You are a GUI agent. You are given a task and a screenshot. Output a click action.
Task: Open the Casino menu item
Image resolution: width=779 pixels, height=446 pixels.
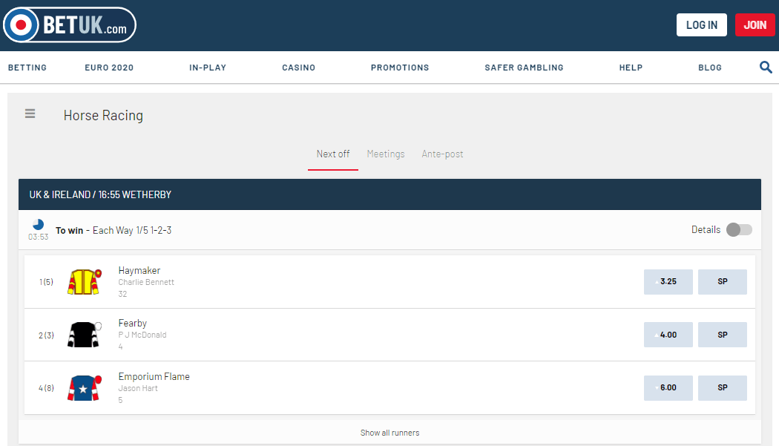point(298,68)
